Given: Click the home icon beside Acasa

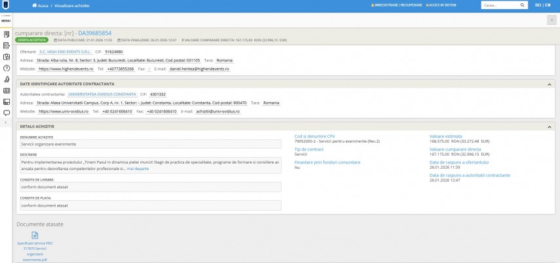Looking at the screenshot, I should click(x=34, y=5).
